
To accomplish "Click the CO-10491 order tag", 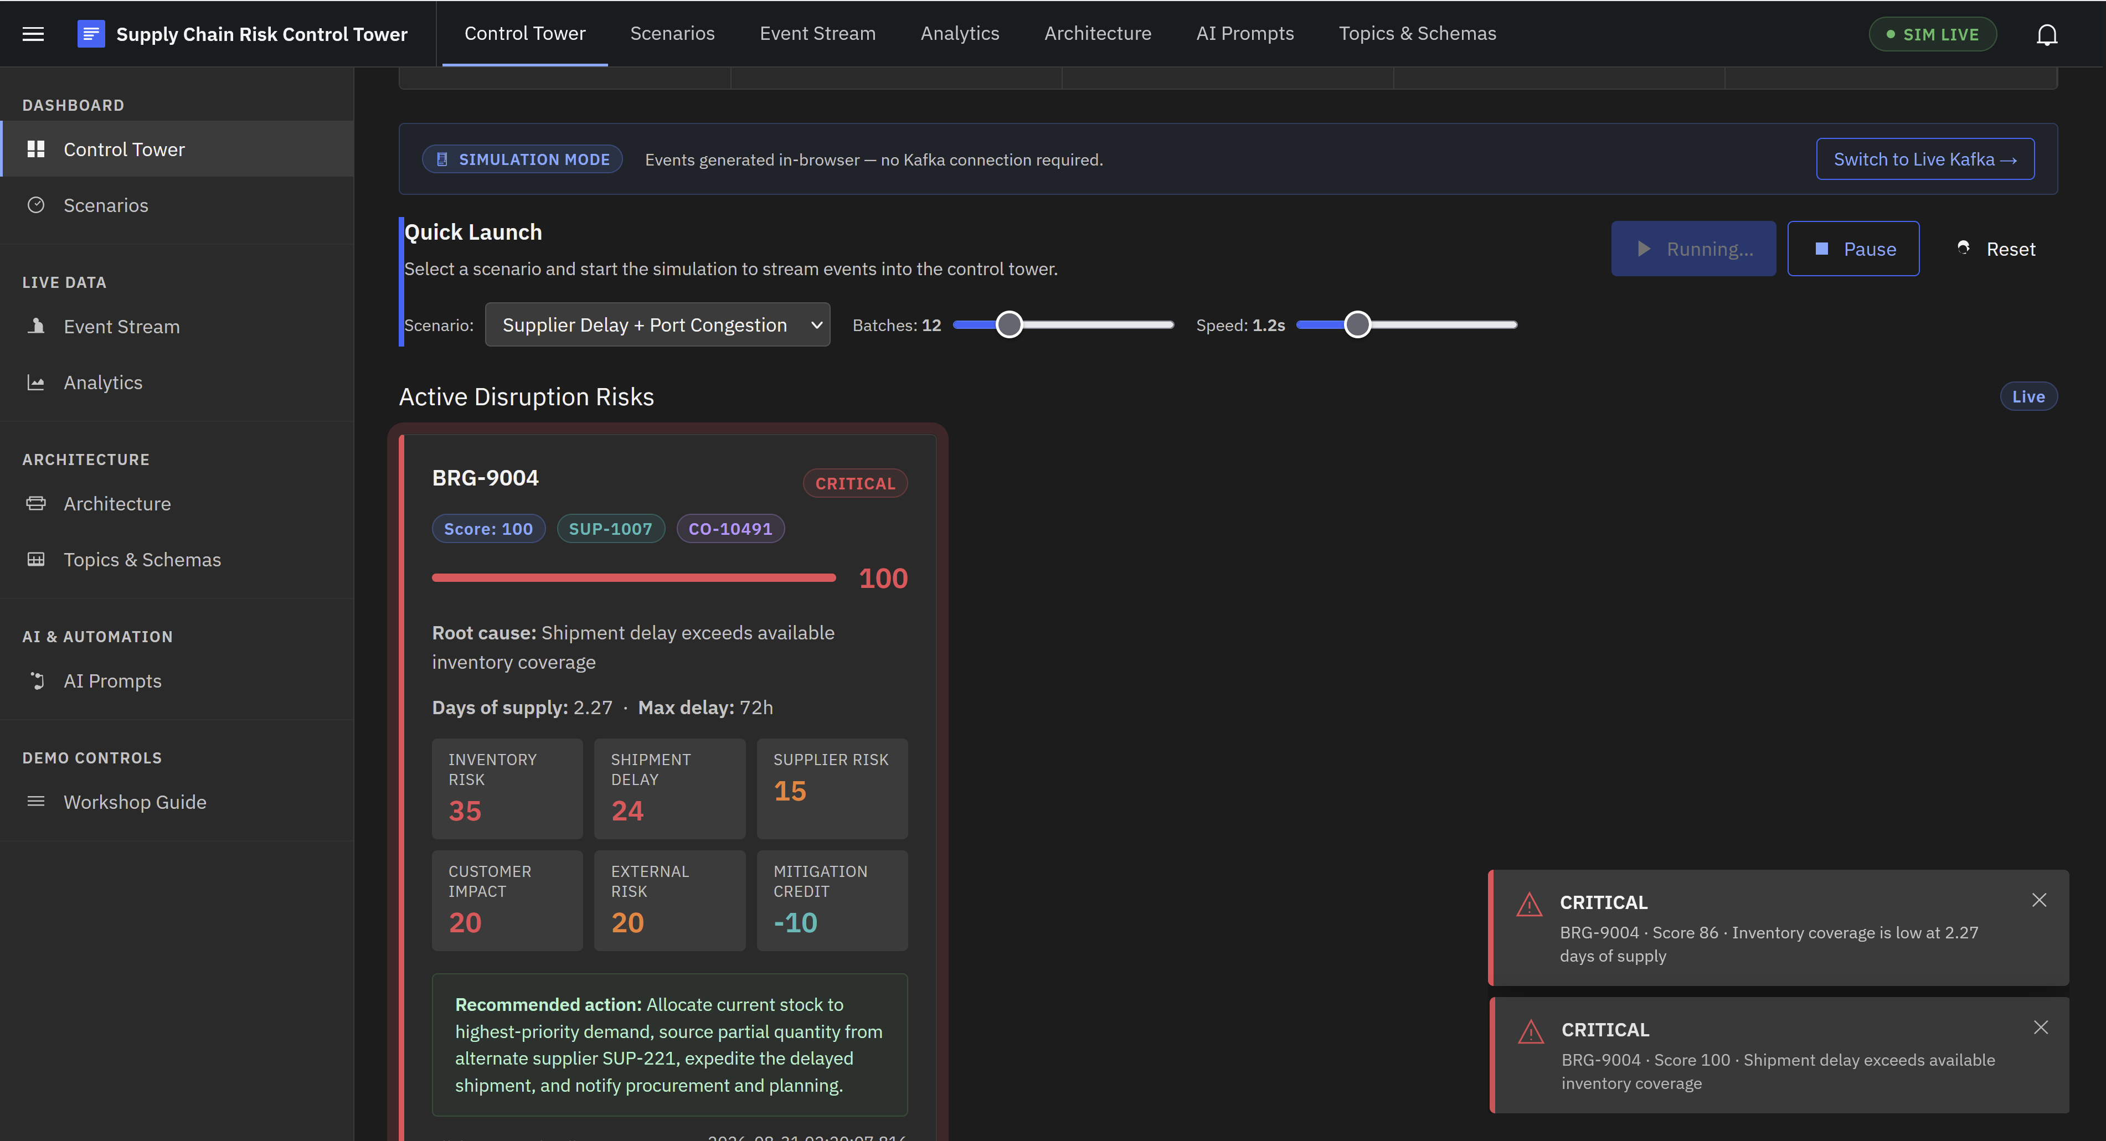I will (x=730, y=529).
